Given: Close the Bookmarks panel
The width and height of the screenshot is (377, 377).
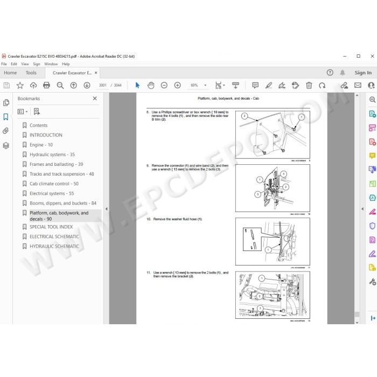Looking at the screenshot, I should point(95,99).
